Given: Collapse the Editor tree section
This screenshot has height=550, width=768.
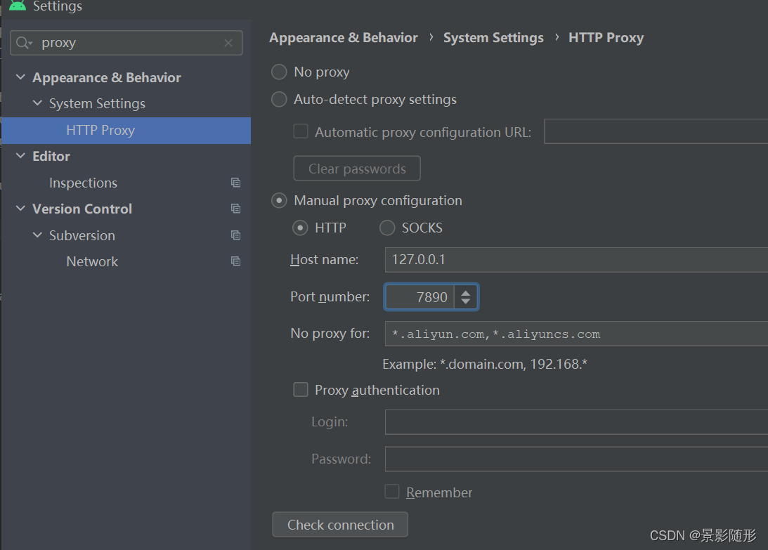Looking at the screenshot, I should 20,156.
